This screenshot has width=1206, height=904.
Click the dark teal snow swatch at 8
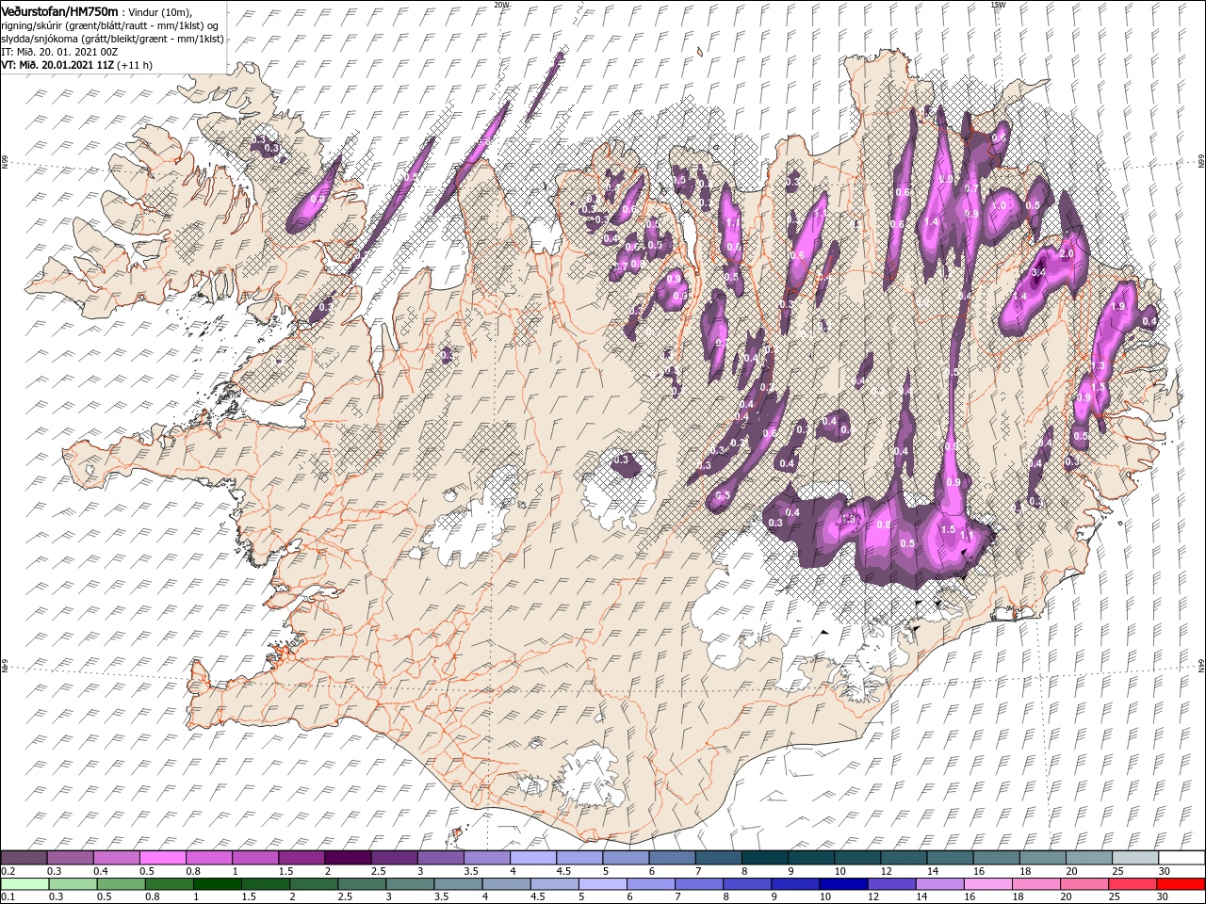pyautogui.click(x=763, y=858)
